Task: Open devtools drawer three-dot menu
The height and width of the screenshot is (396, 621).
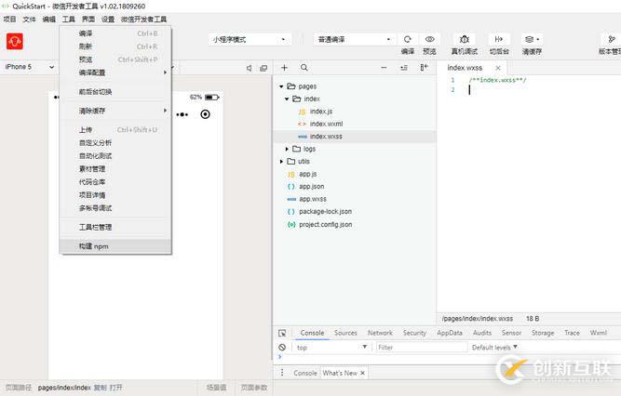Action: 282,373
